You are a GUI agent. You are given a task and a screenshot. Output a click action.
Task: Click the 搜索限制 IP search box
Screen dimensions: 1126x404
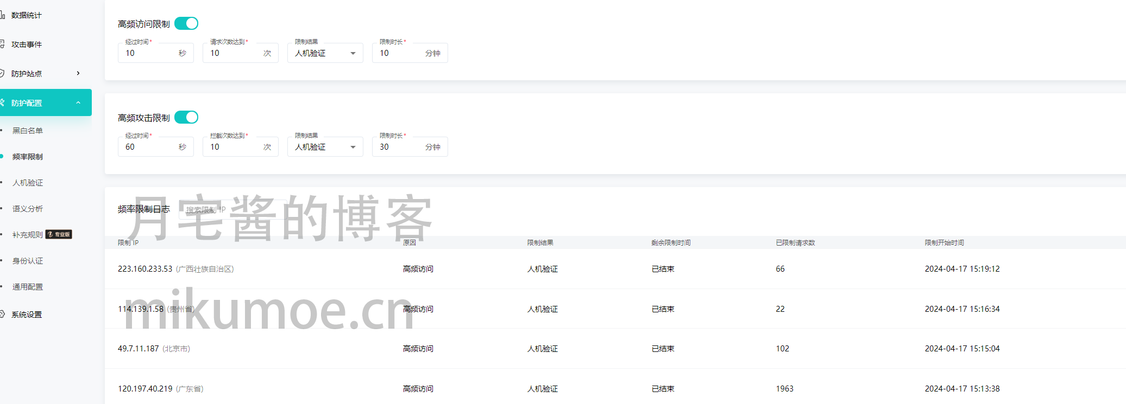(232, 209)
